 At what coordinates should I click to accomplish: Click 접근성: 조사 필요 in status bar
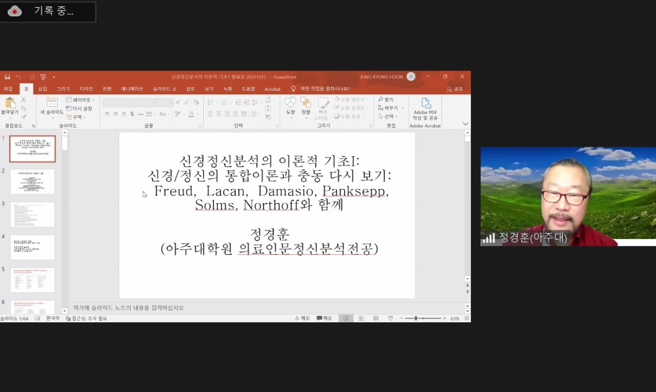(x=86, y=318)
